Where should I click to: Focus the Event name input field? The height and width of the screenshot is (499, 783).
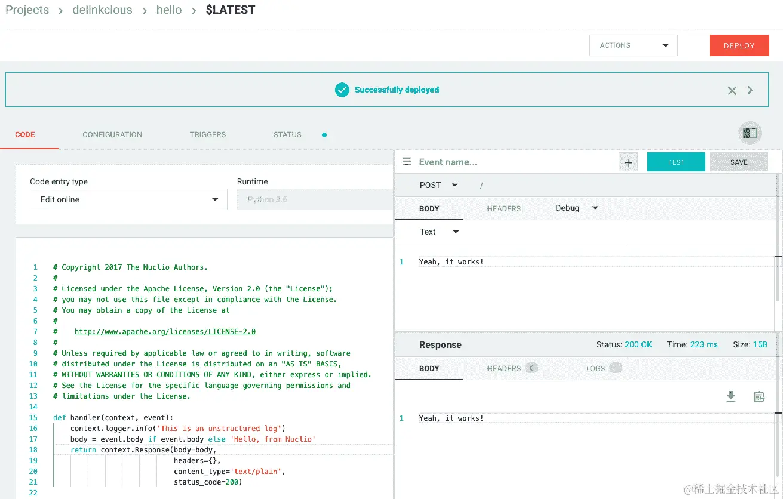(515, 162)
